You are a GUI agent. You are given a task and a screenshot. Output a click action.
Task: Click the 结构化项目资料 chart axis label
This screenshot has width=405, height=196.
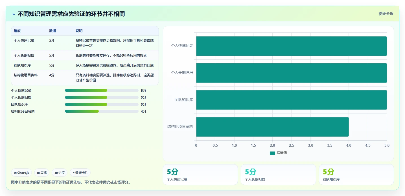click(x=180, y=127)
